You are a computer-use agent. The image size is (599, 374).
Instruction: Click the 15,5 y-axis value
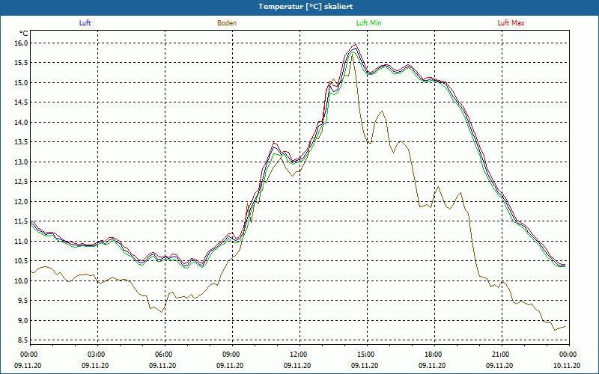[21, 63]
